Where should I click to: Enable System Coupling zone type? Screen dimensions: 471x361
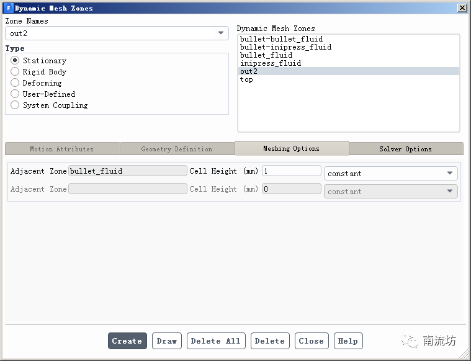[x=16, y=105]
